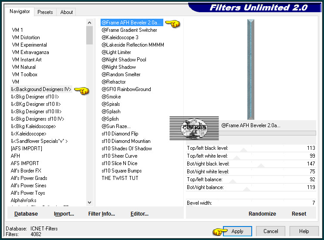Switch to the Presets tab
Screen dimensions: 324x240
pos(45,12)
